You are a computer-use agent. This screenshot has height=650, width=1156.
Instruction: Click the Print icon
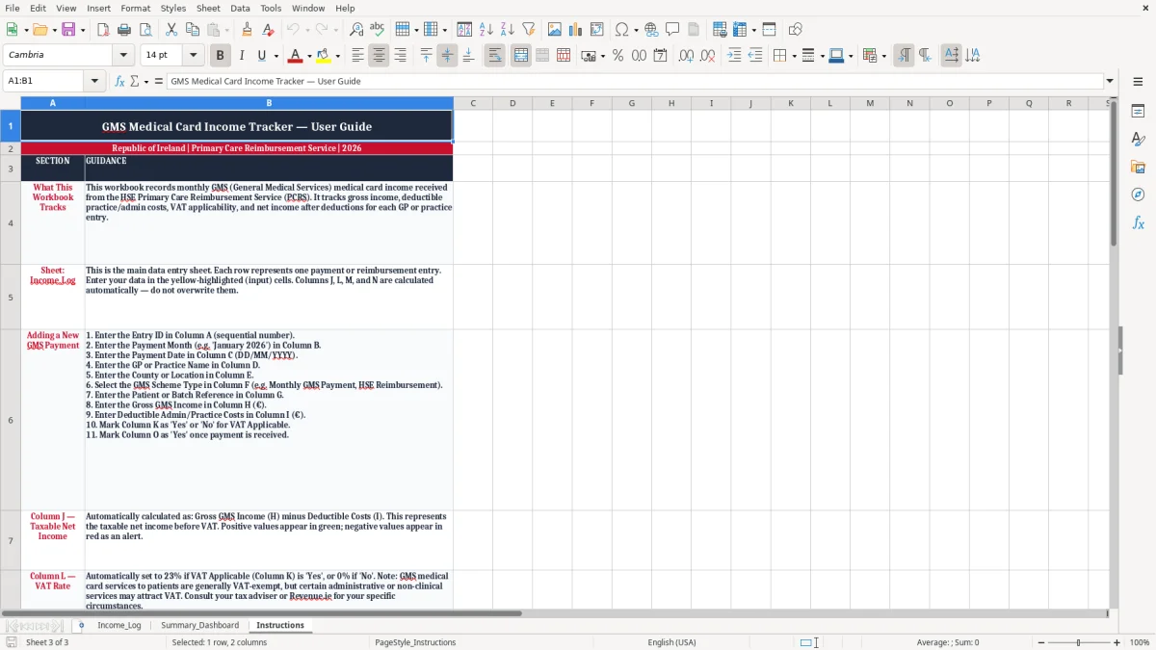point(124,30)
